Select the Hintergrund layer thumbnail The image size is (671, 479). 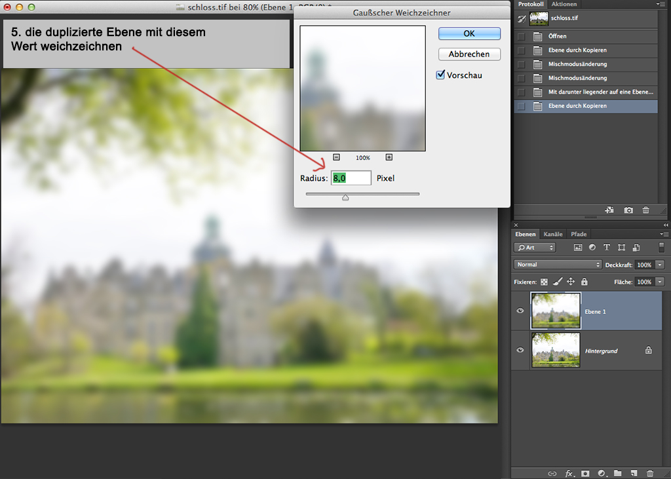[x=556, y=350]
